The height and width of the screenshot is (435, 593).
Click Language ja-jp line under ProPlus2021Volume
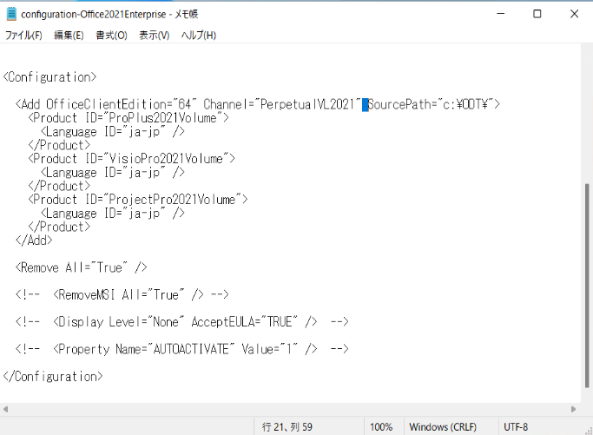click(113, 132)
